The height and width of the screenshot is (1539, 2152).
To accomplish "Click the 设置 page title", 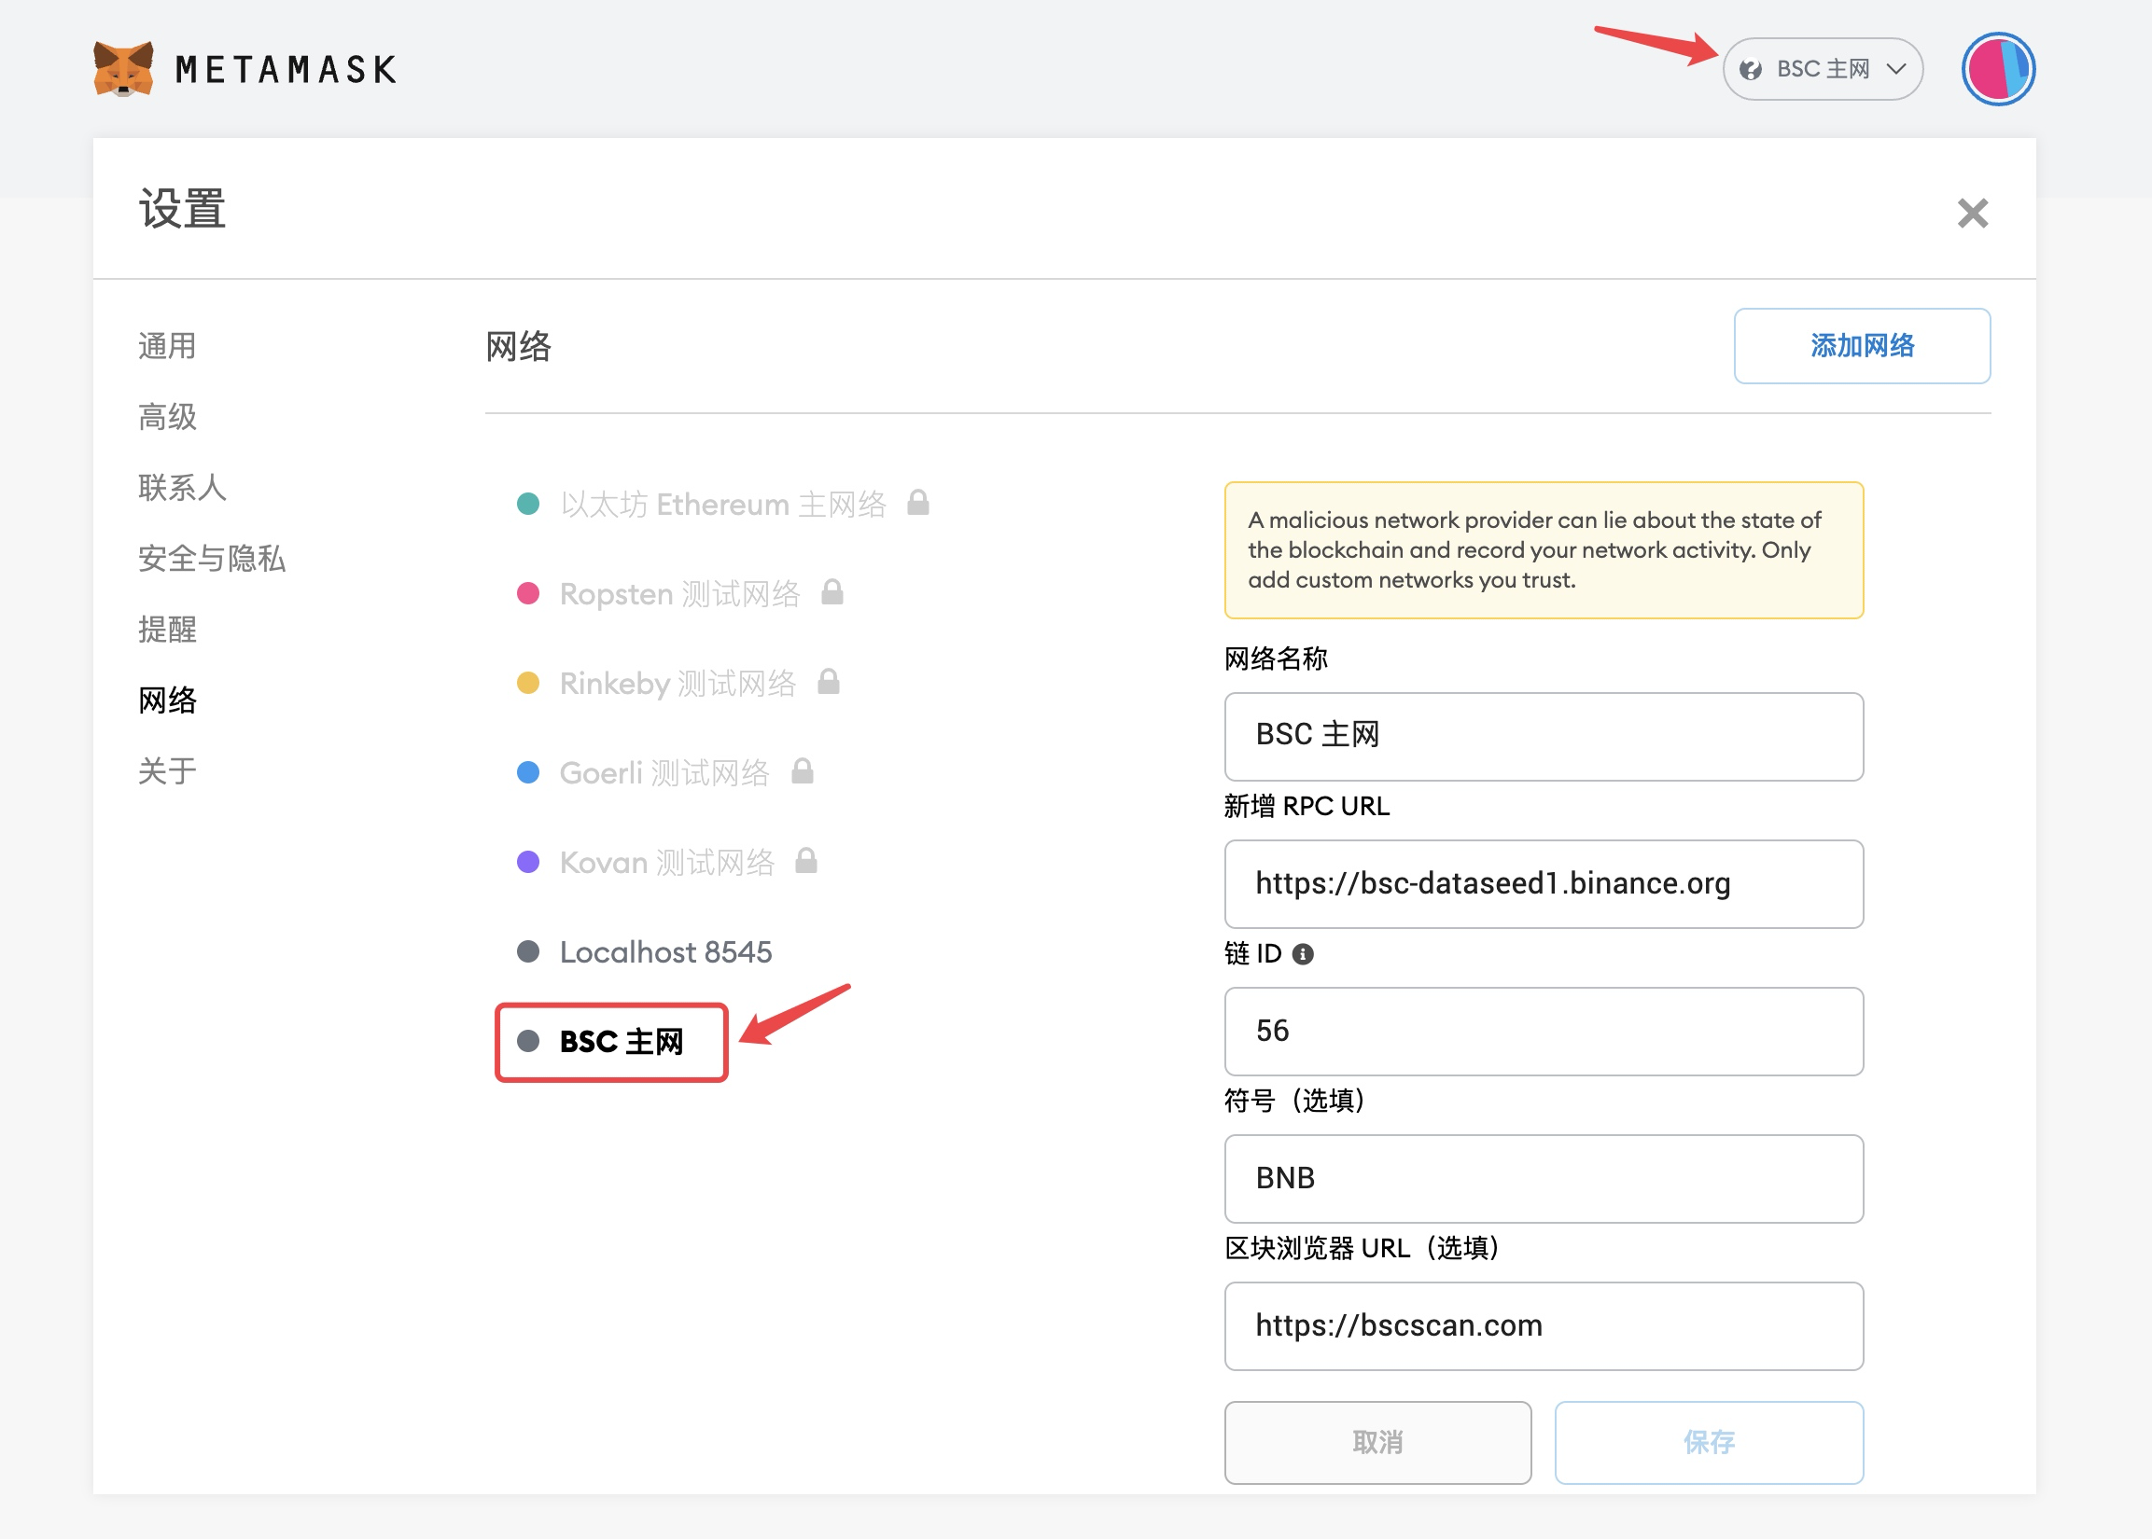I will coord(182,210).
